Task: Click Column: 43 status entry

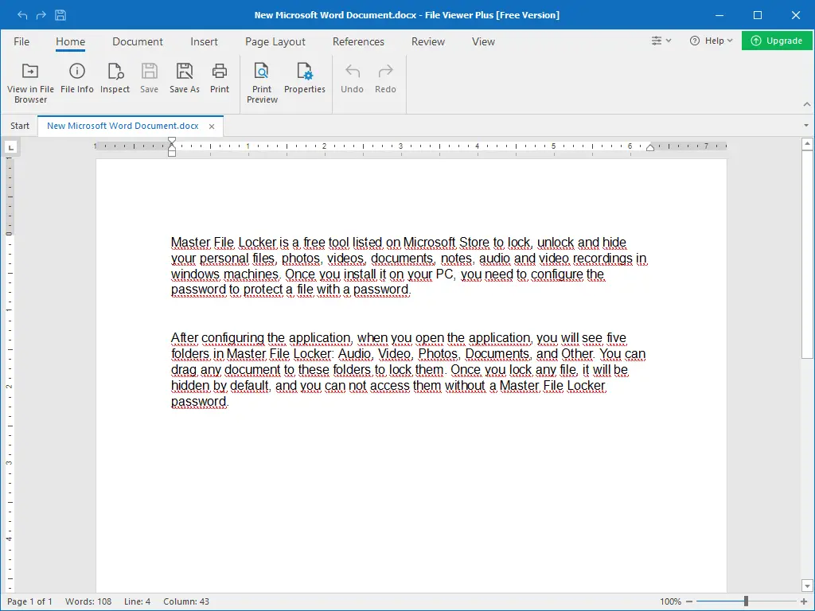Action: click(186, 601)
